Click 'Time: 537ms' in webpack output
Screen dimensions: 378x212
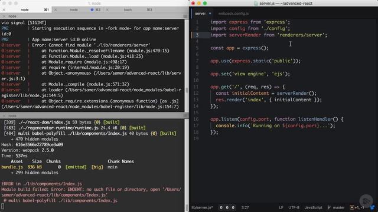[14, 156]
